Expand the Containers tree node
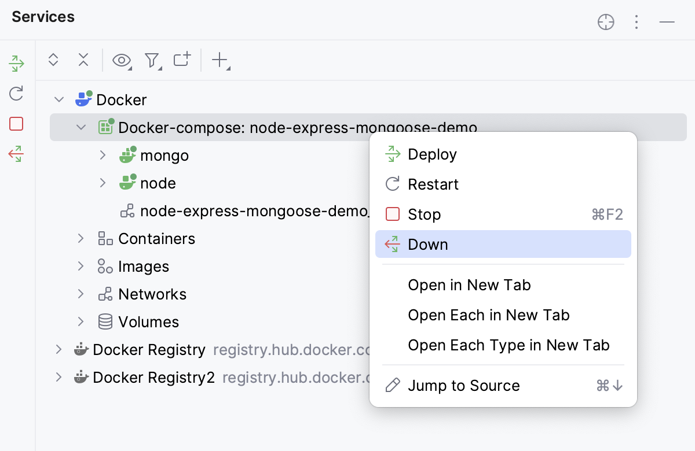Viewport: 695px width, 451px height. click(x=81, y=238)
